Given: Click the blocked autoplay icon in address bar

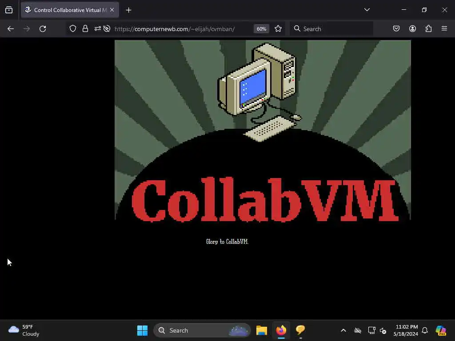Looking at the screenshot, I should coord(107,29).
